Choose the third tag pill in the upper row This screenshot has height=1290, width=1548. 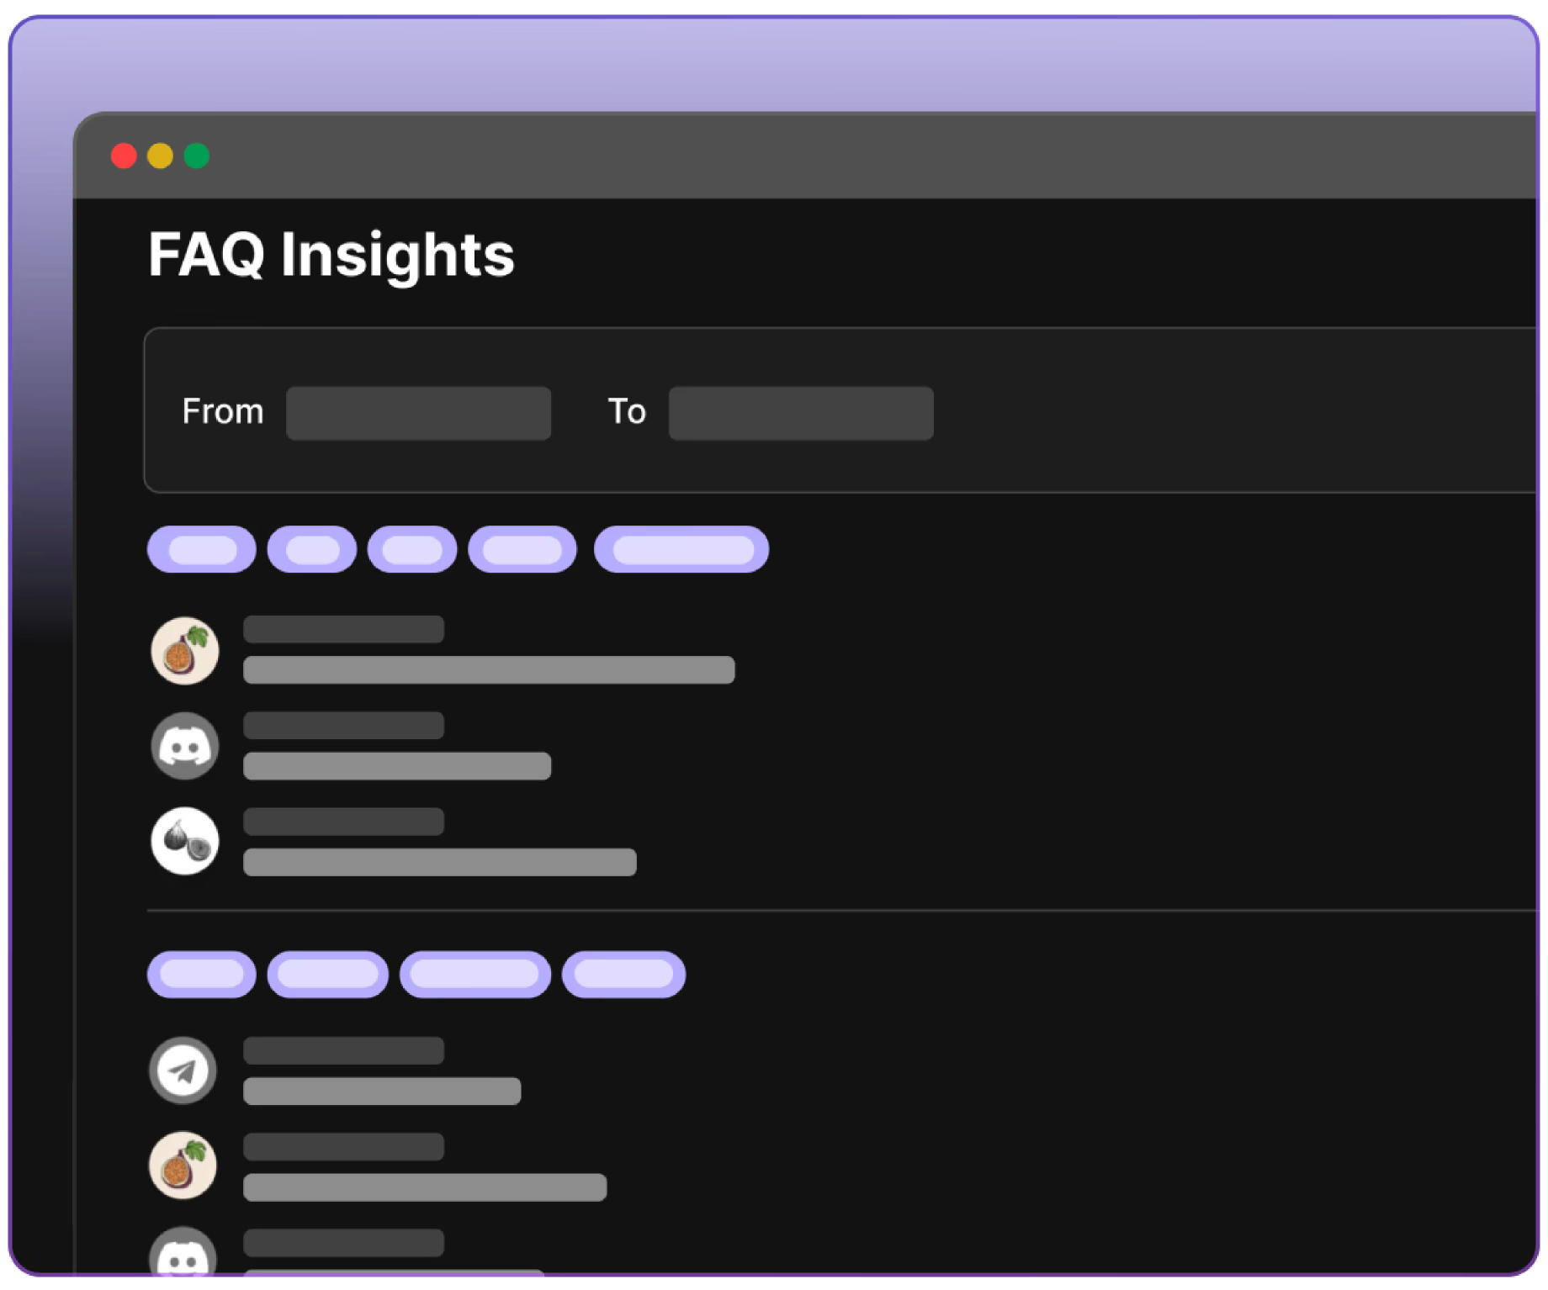[412, 550]
